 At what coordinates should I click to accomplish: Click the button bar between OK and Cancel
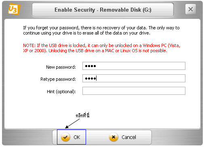[x=97, y=137]
